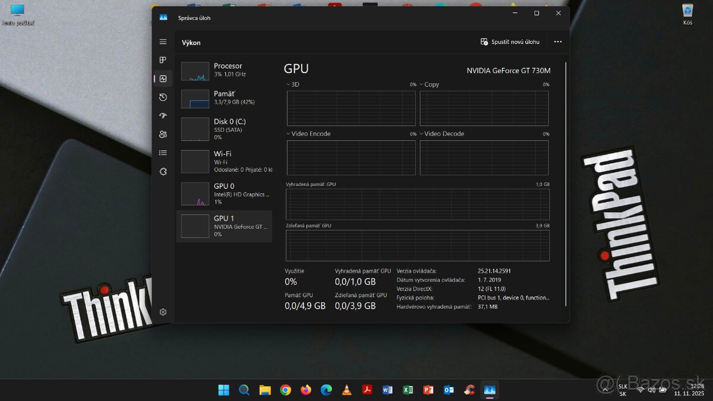Open the Users view in the sidebar
This screenshot has height=401, width=713.
(x=163, y=134)
